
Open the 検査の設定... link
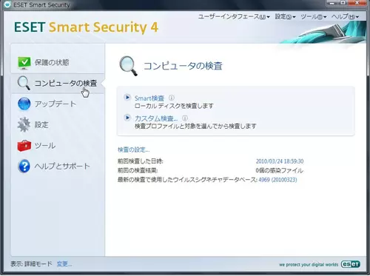(133, 149)
